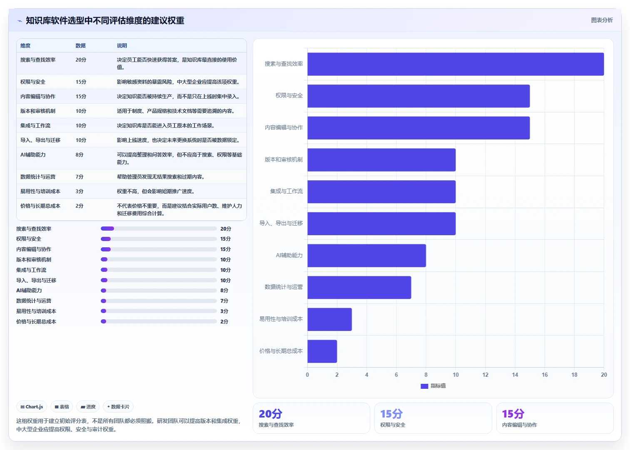Click the 权限与安全 bar in the chart

click(x=418, y=96)
